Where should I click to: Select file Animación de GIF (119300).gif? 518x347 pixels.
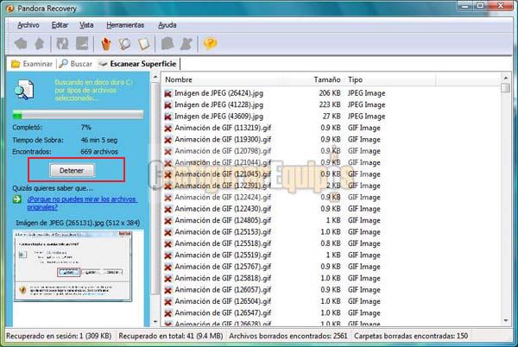pos(223,140)
